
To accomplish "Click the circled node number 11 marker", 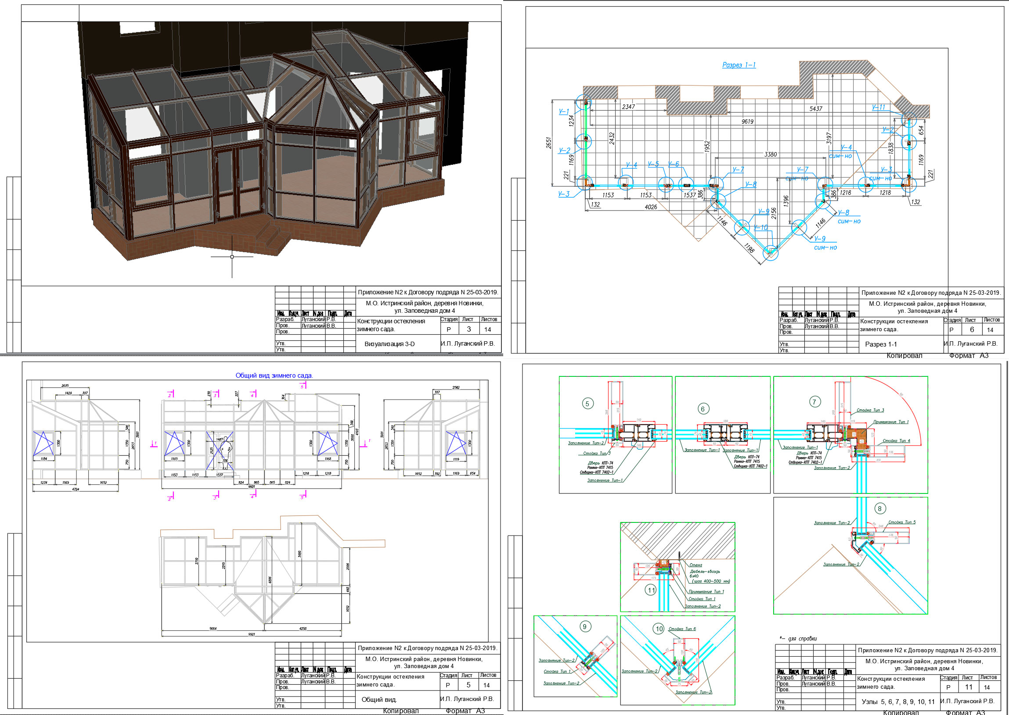I will (651, 590).
